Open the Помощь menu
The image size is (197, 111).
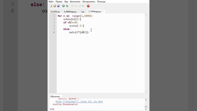pyautogui.click(x=101, y=2)
